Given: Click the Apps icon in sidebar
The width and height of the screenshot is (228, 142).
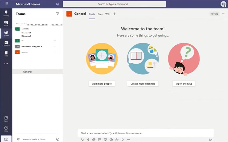Looking at the screenshot, I should pos(6,119).
